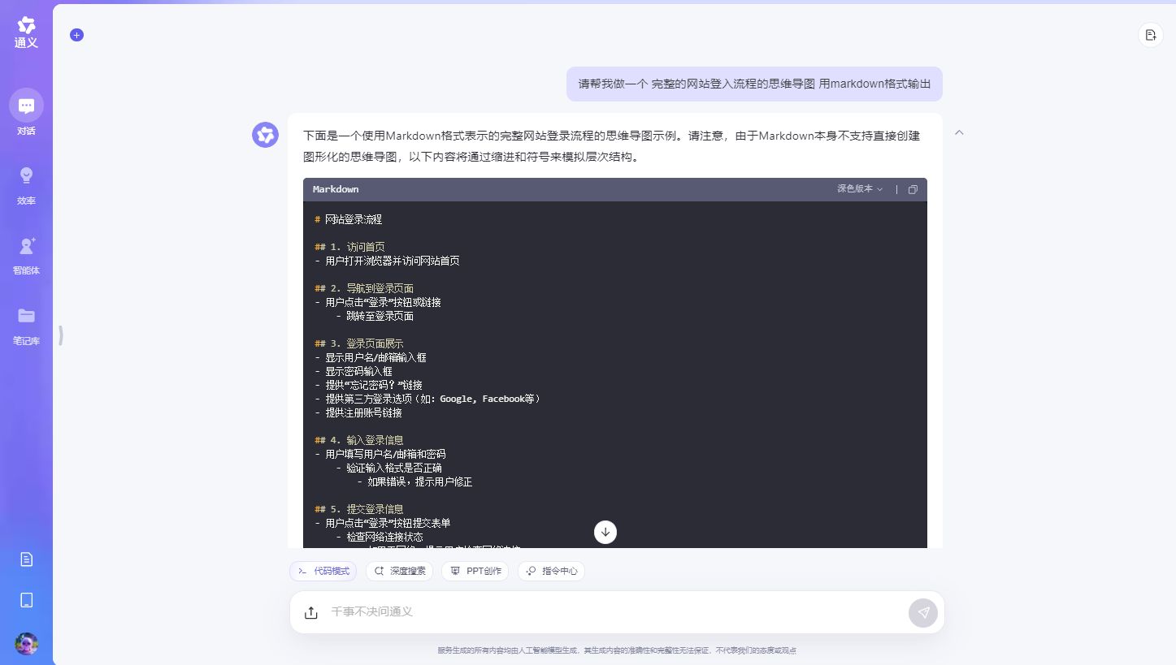Open the 对话 chat section
The image size is (1176, 665).
pos(26,113)
